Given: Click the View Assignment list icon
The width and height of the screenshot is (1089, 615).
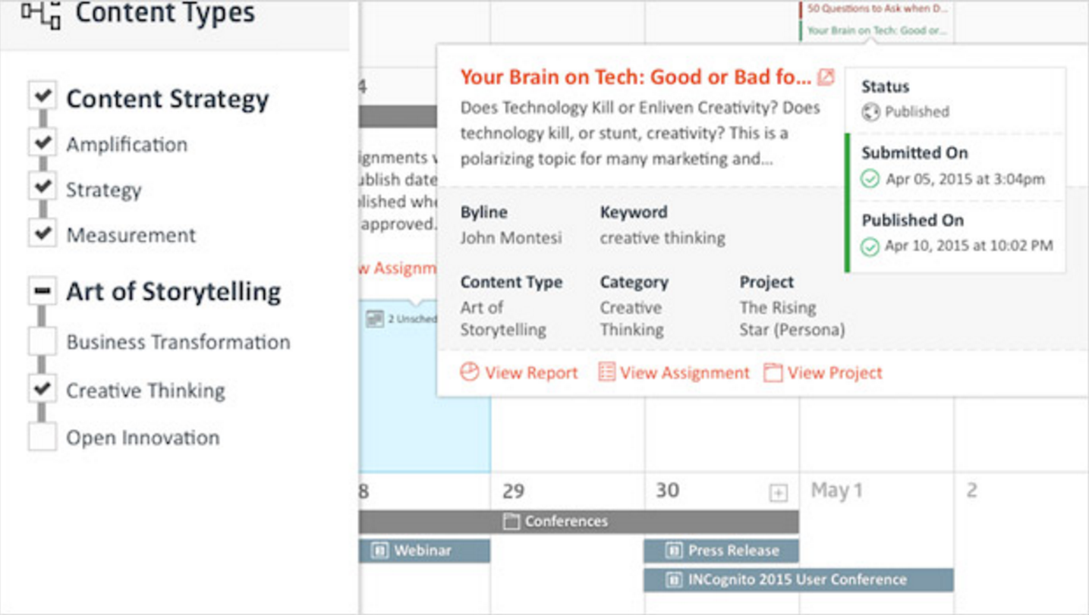Looking at the screenshot, I should (606, 372).
